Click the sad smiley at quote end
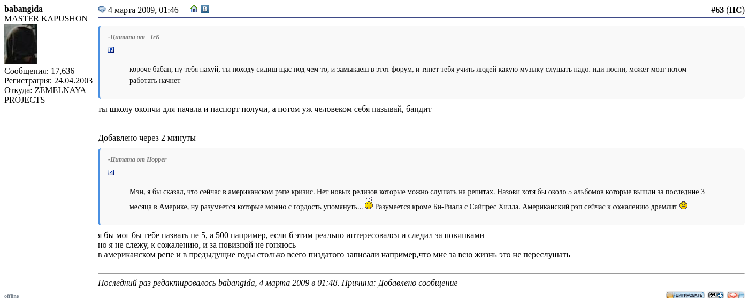 tap(683, 205)
